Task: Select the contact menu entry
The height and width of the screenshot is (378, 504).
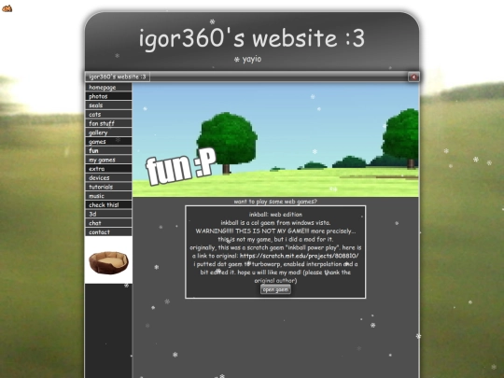Action: coord(108,231)
